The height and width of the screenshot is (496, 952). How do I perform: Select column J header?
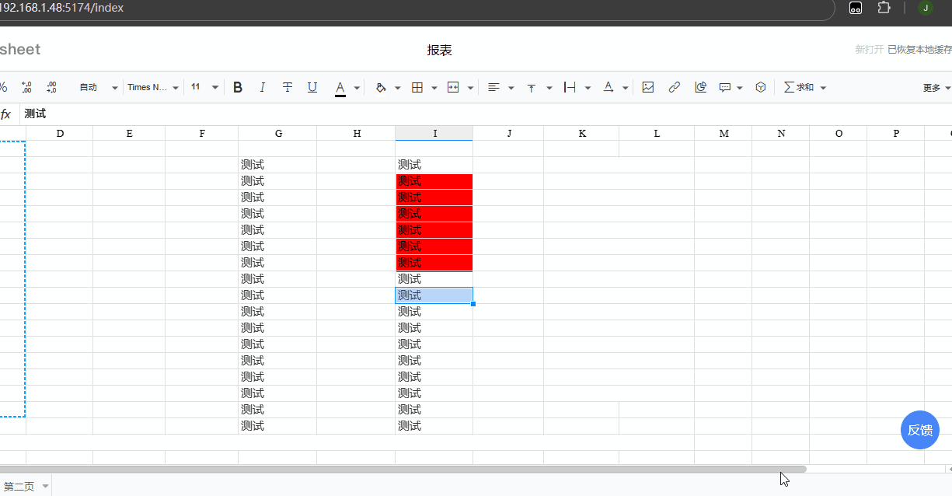(509, 134)
